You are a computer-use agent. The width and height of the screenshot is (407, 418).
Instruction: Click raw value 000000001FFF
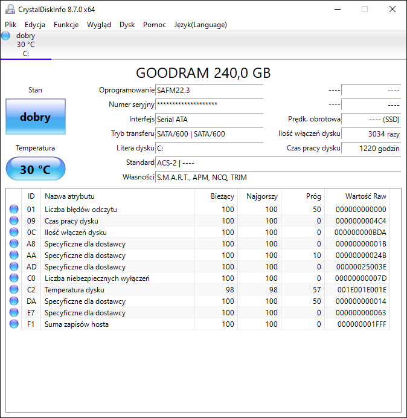point(362,324)
